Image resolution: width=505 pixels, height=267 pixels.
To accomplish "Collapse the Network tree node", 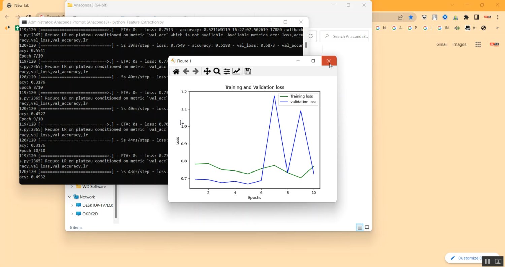I will (69, 197).
